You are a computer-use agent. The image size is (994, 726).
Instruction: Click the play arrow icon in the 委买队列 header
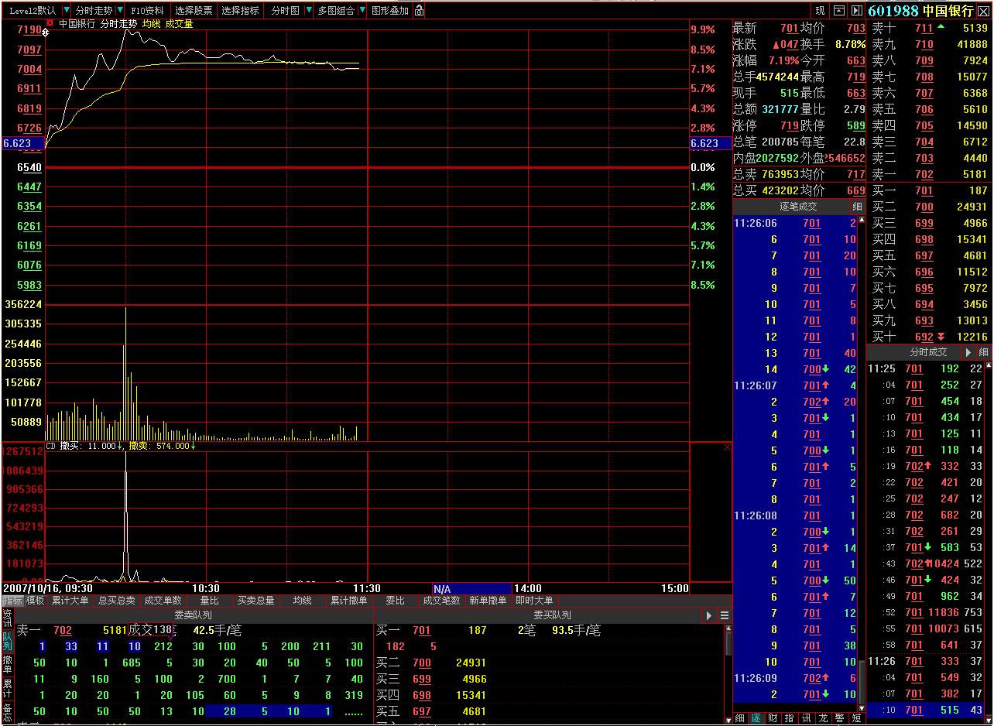pyautogui.click(x=709, y=615)
